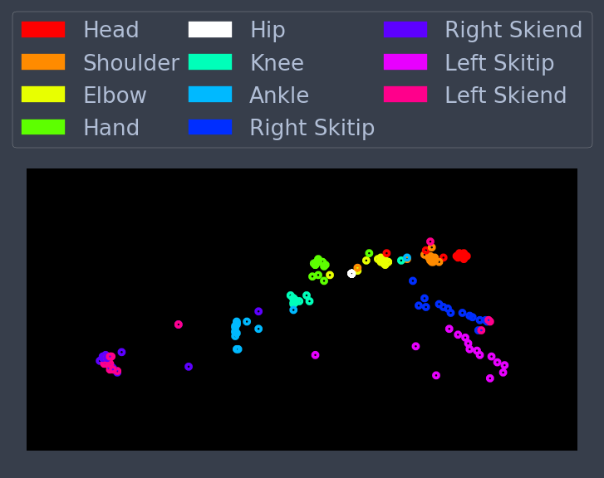Click the white Hip point in plot
This screenshot has height=478, width=604.
pos(351,274)
